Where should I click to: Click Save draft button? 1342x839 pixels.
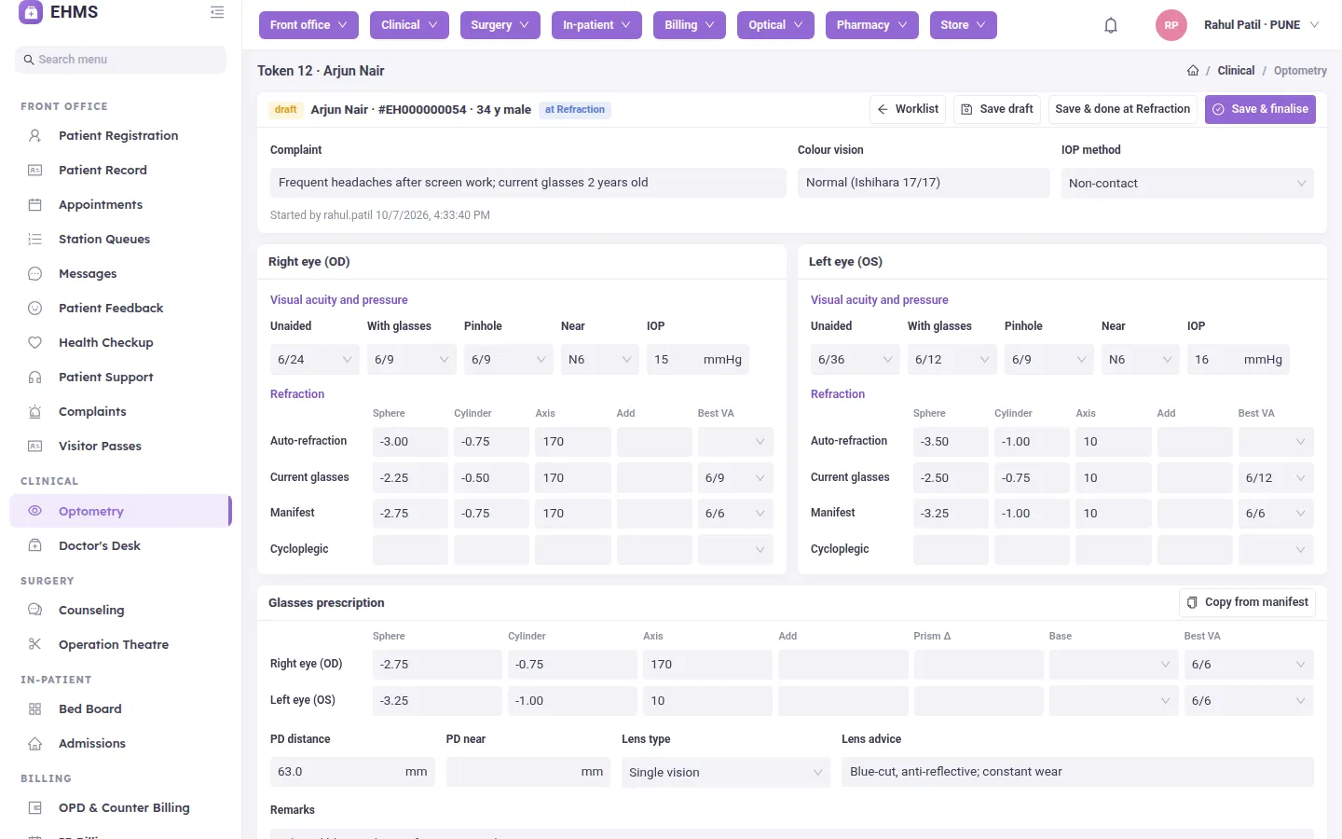997,109
